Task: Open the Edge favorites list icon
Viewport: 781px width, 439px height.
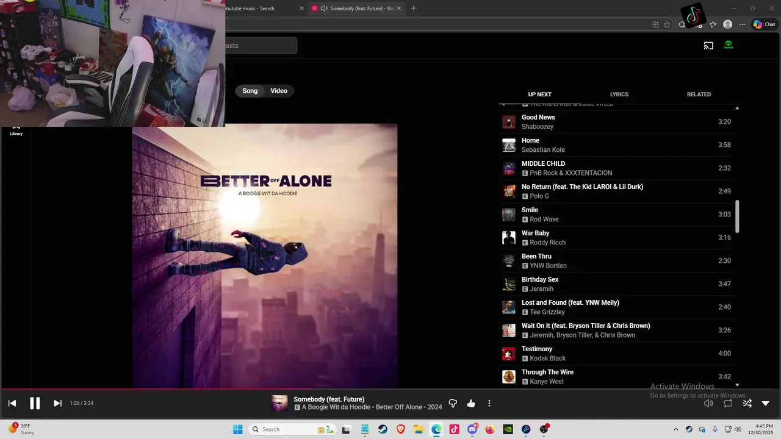Action: click(713, 24)
